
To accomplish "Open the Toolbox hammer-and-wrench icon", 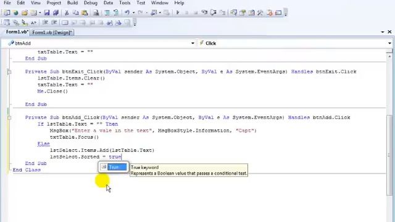I will (x=260, y=12).
